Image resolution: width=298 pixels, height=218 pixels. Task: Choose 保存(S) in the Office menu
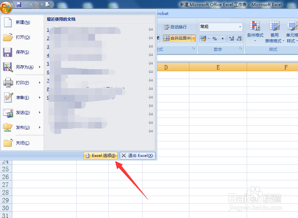[22, 52]
